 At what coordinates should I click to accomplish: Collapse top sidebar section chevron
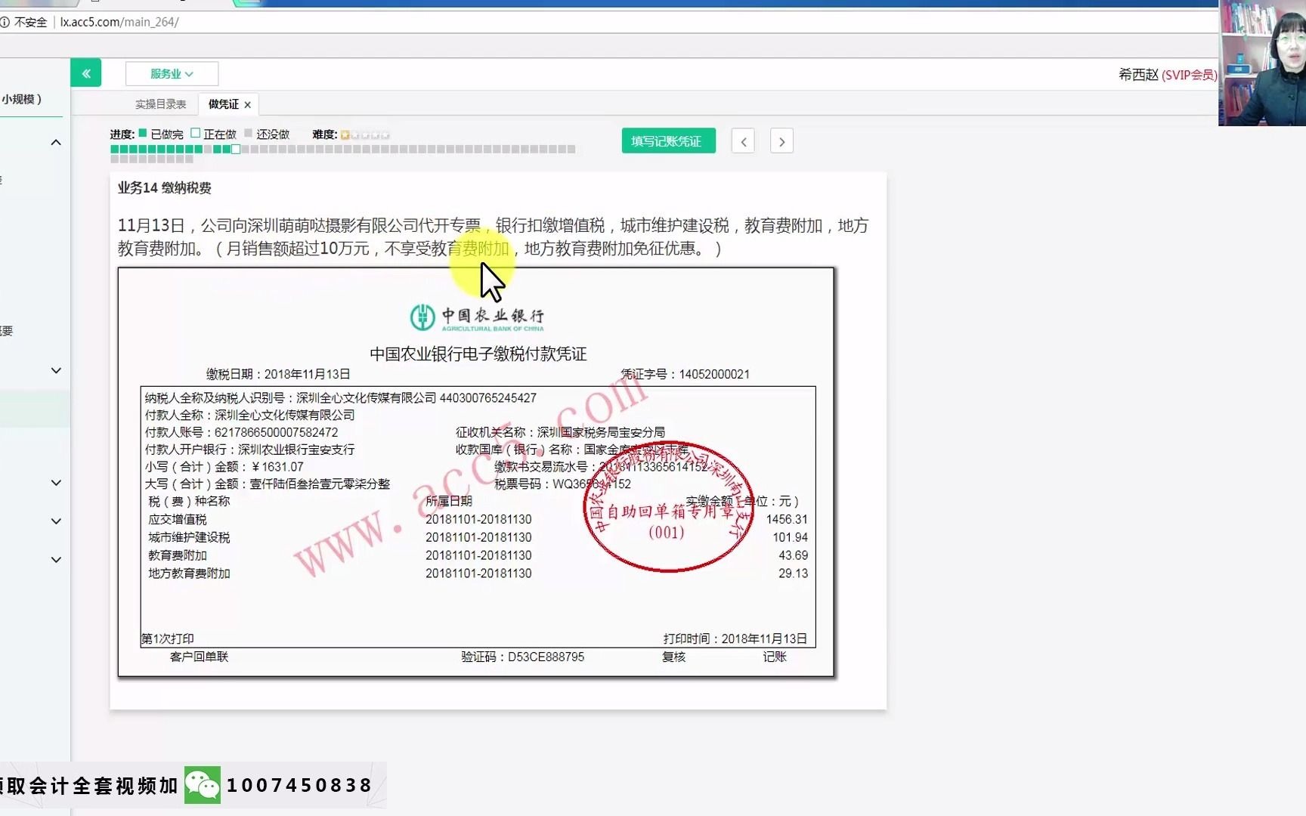[56, 142]
